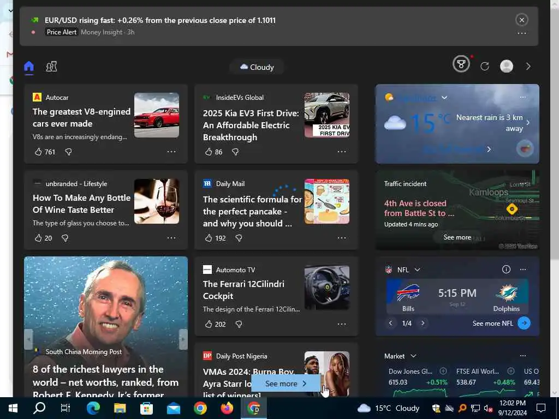Open more options on the Automoto TV card
The image size is (559, 419).
pos(342,324)
